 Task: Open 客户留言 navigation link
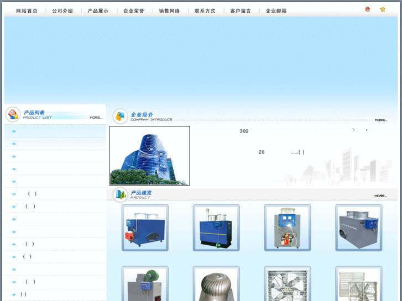tap(241, 10)
